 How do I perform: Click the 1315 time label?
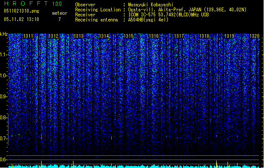coord(129,36)
